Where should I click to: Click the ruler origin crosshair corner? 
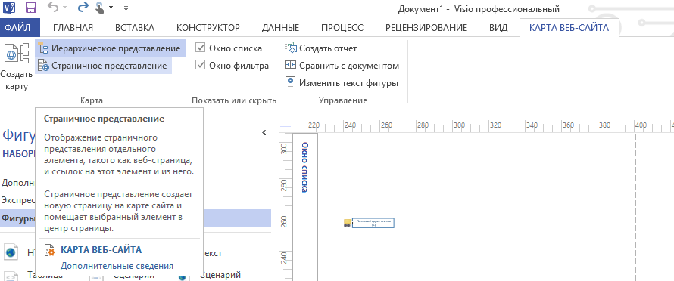tap(286, 127)
